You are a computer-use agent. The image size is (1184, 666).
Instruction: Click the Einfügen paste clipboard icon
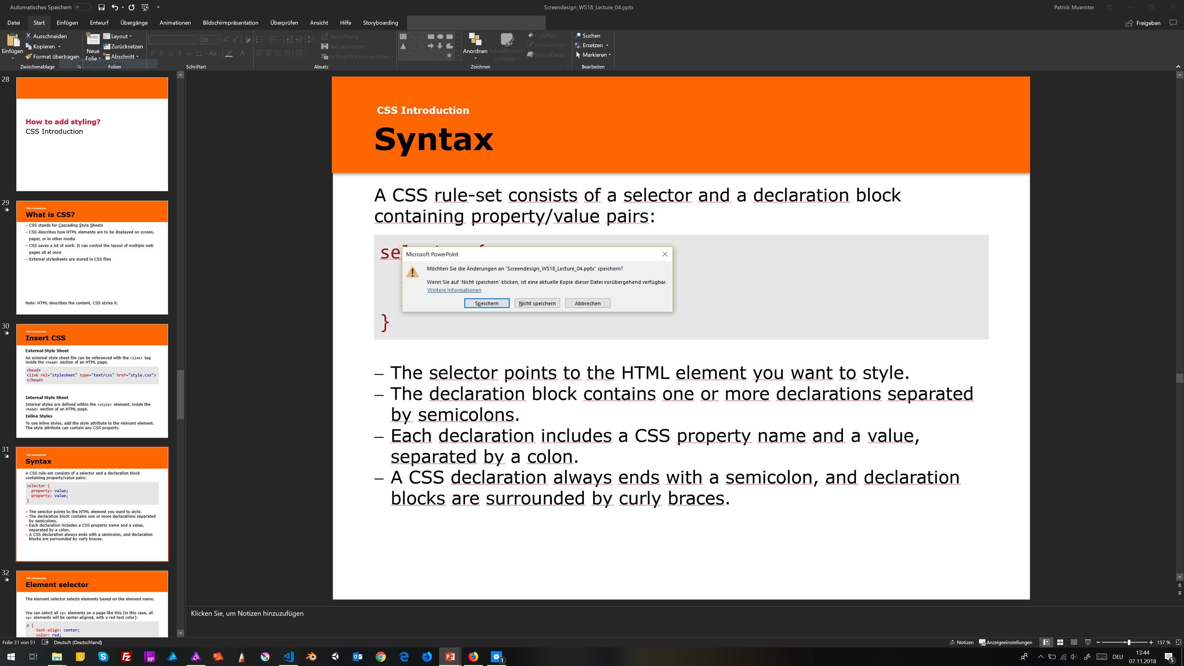[12, 41]
